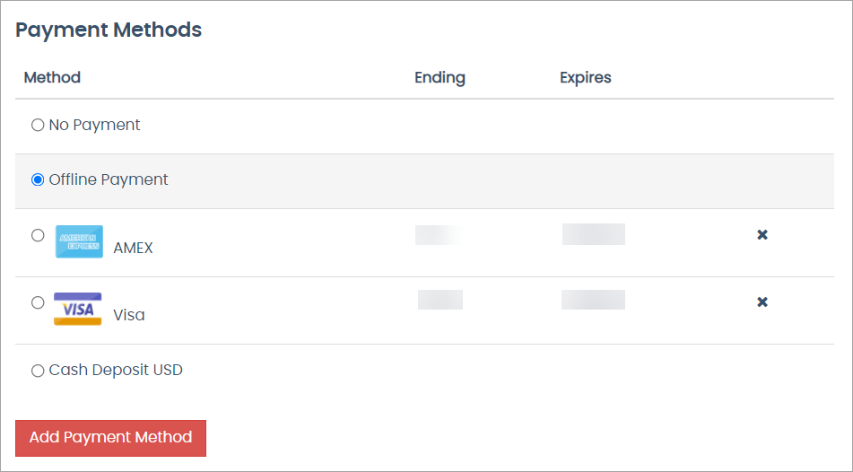853x472 pixels.
Task: Remove the AMEX card with its X icon
Action: tap(762, 235)
